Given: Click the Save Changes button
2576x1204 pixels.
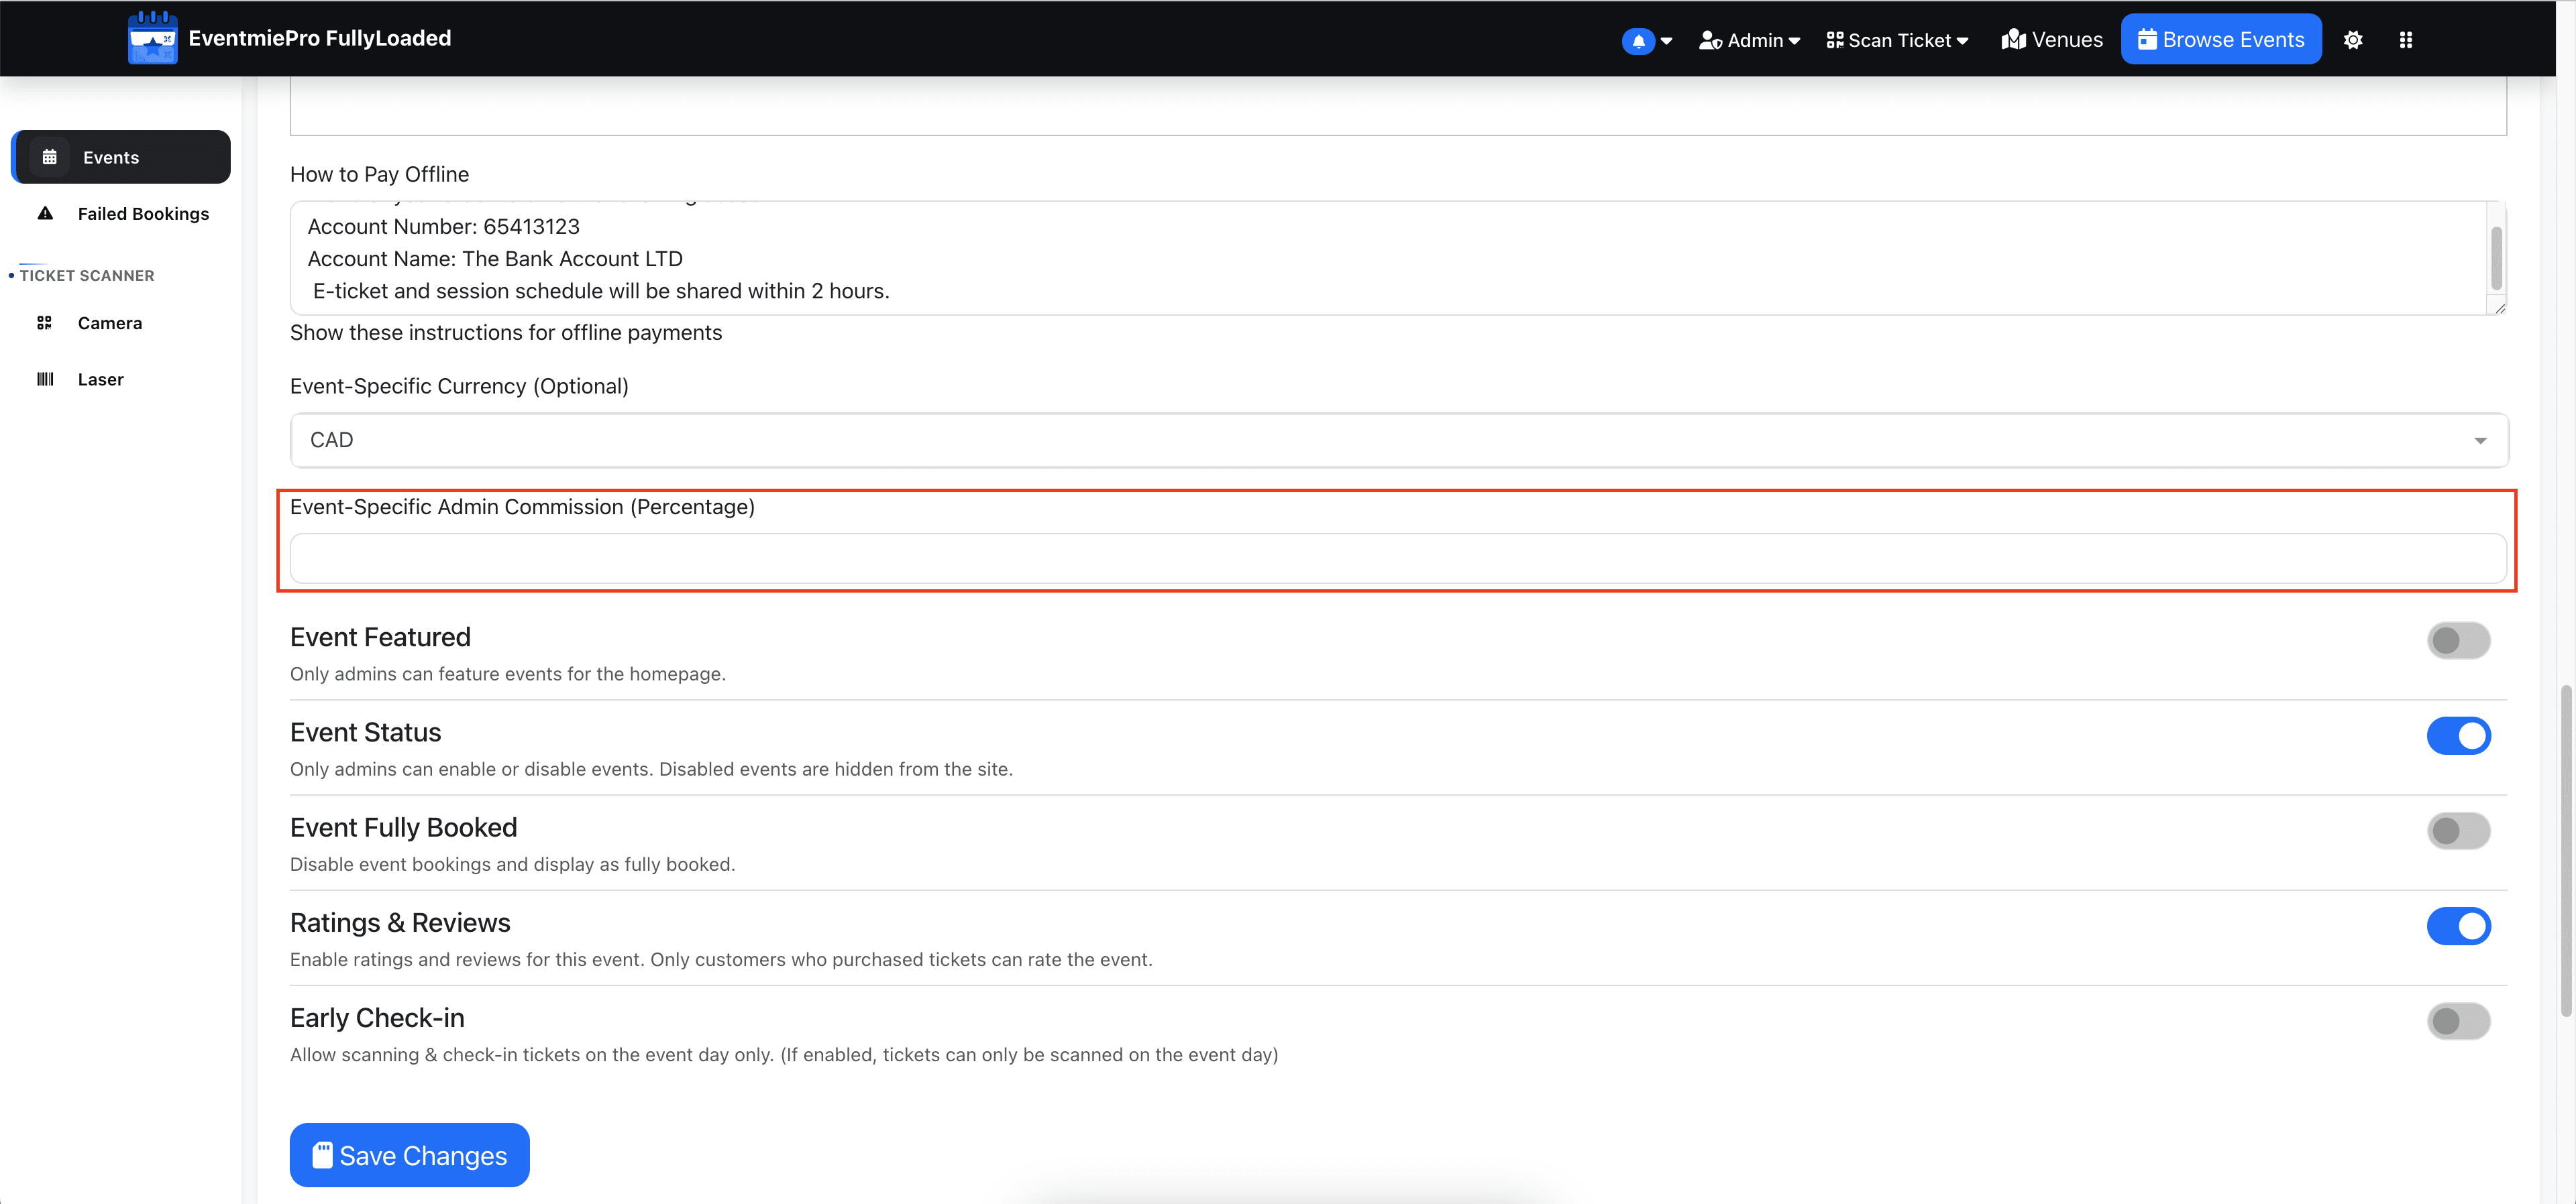Looking at the screenshot, I should [409, 1155].
